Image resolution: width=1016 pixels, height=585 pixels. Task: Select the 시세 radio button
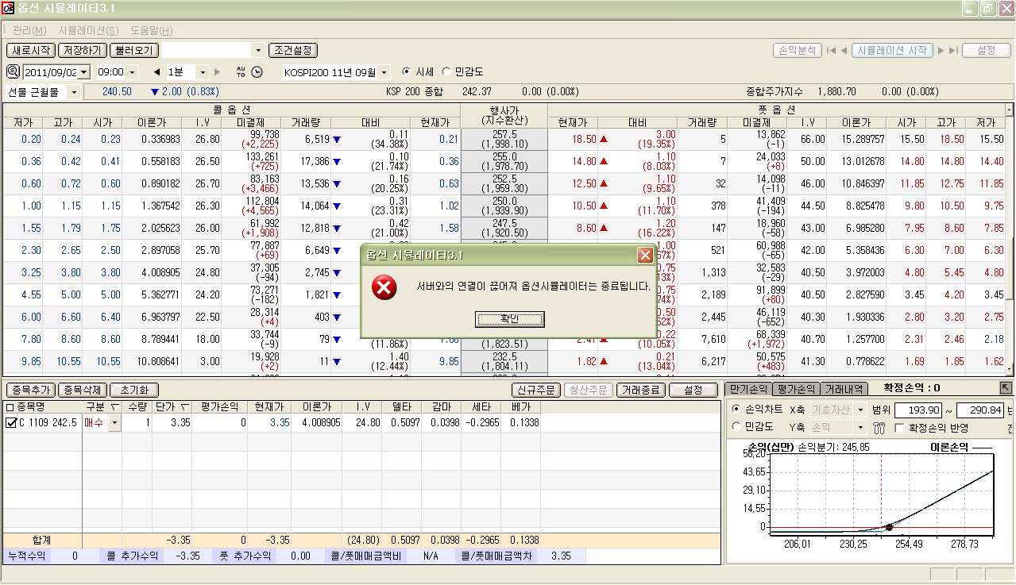407,71
